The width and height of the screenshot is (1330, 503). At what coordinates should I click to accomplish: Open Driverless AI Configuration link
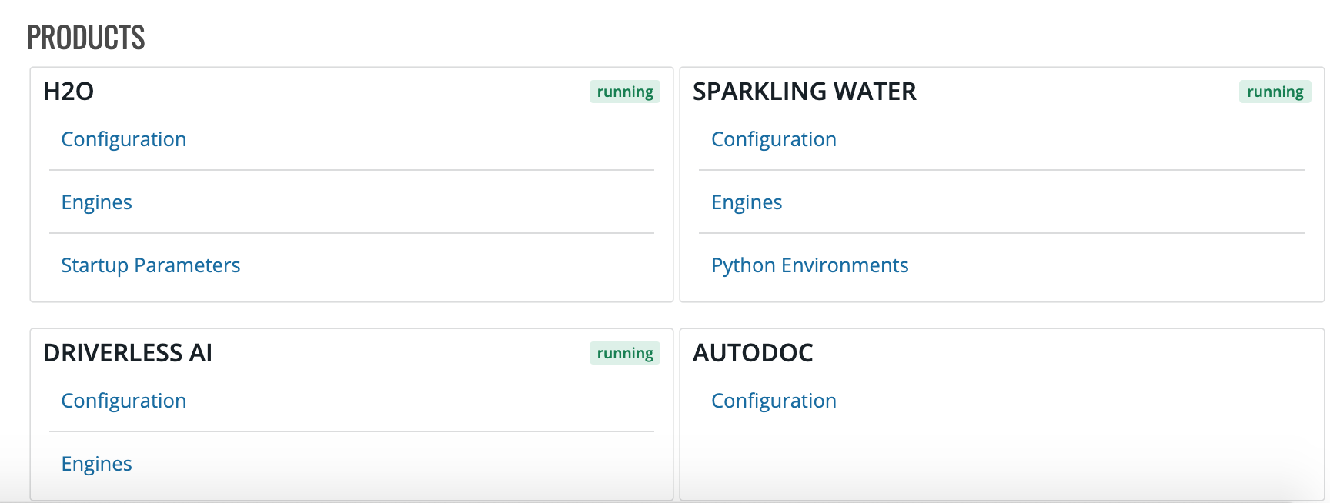(124, 401)
